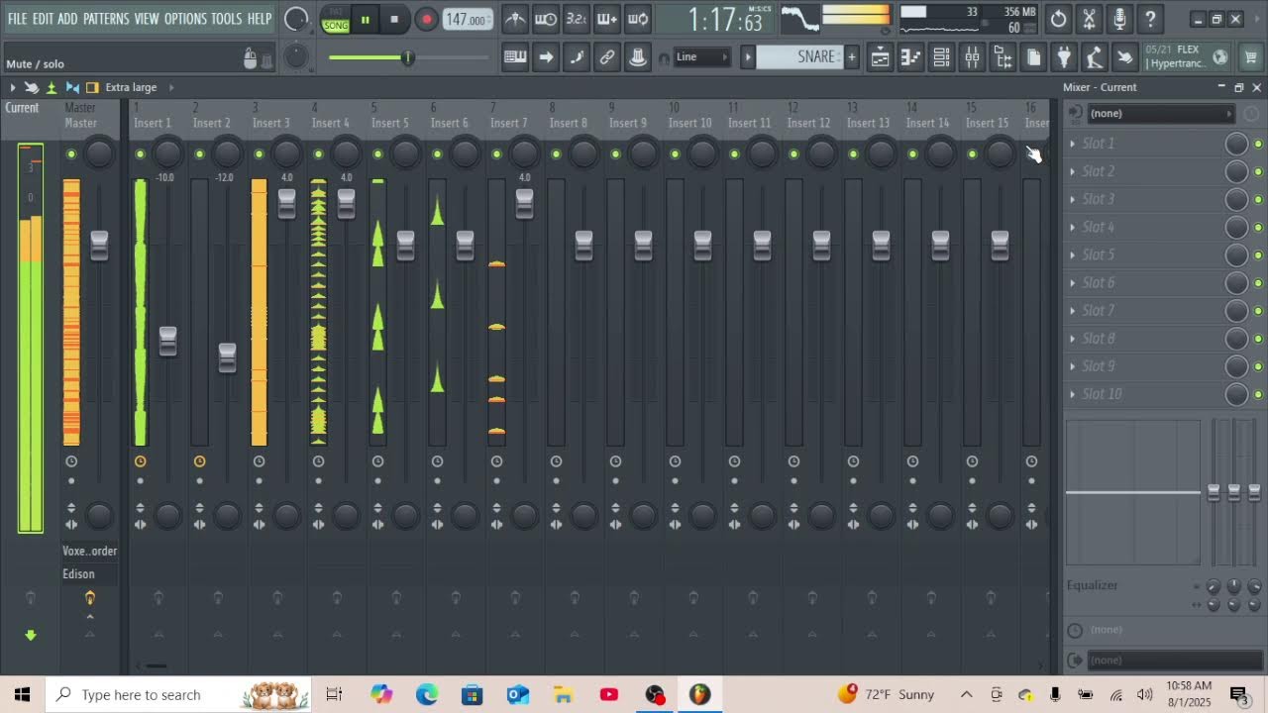
Task: Click the blue waveform icon in mixer toolbar
Action: [72, 87]
